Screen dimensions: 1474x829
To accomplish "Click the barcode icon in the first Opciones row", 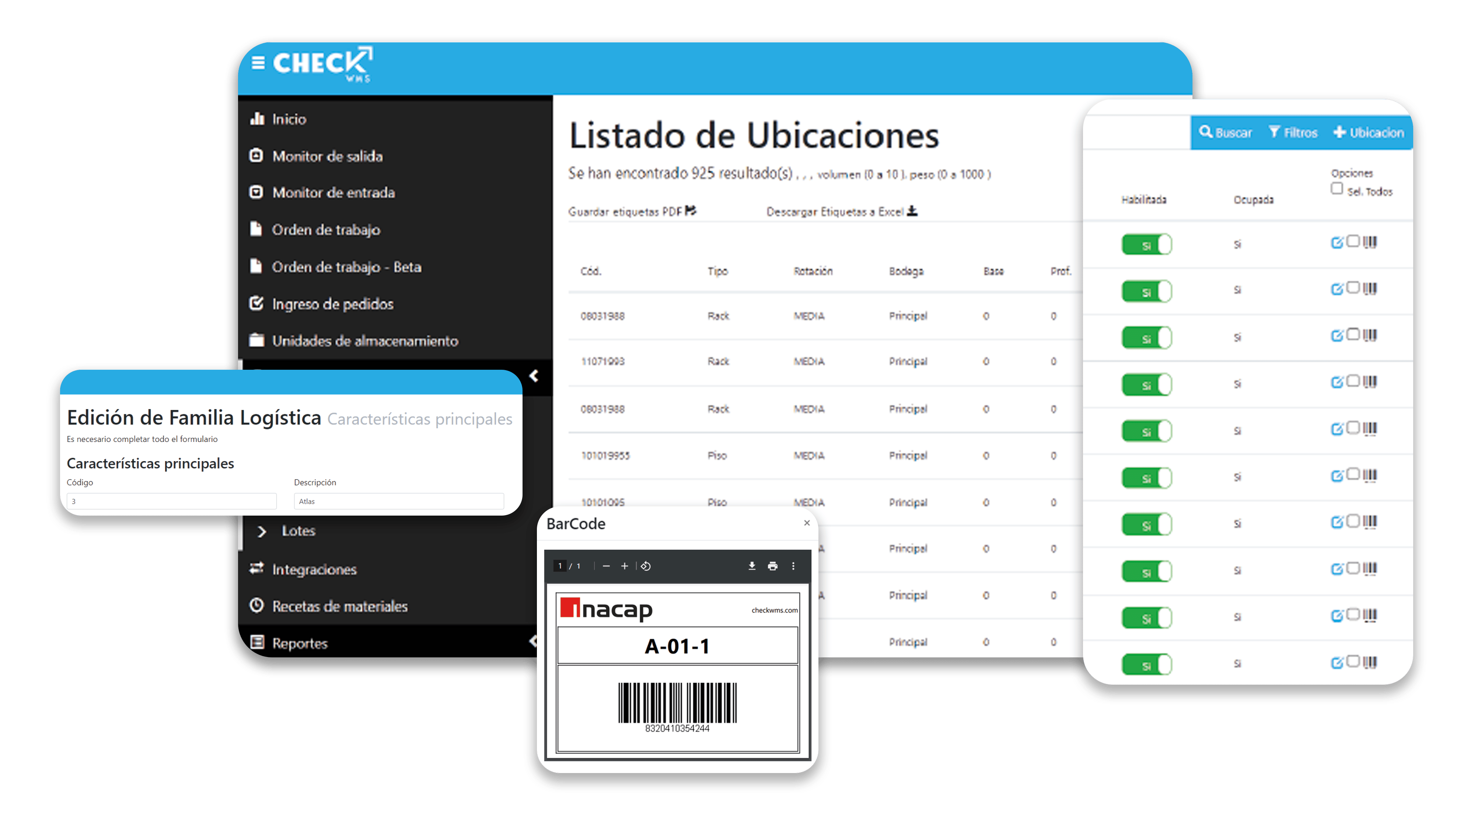I will tap(1370, 242).
